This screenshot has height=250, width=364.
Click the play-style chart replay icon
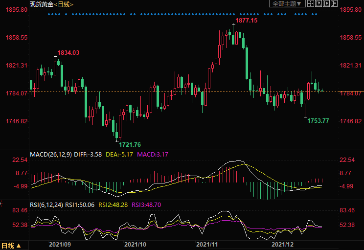(x=327, y=4)
